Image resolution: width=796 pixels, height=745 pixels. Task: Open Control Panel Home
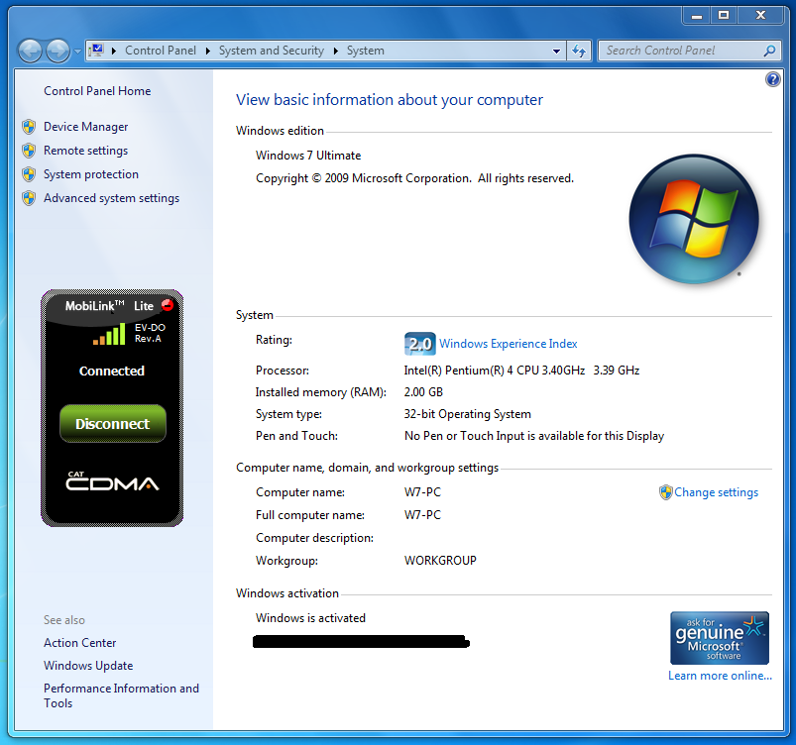point(97,91)
